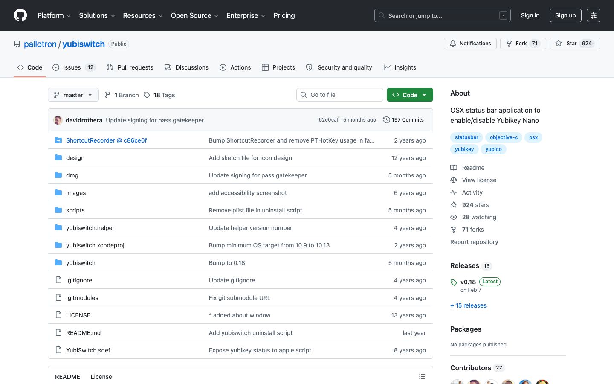
Task: Click the GitHub logo icon
Action: tap(20, 15)
